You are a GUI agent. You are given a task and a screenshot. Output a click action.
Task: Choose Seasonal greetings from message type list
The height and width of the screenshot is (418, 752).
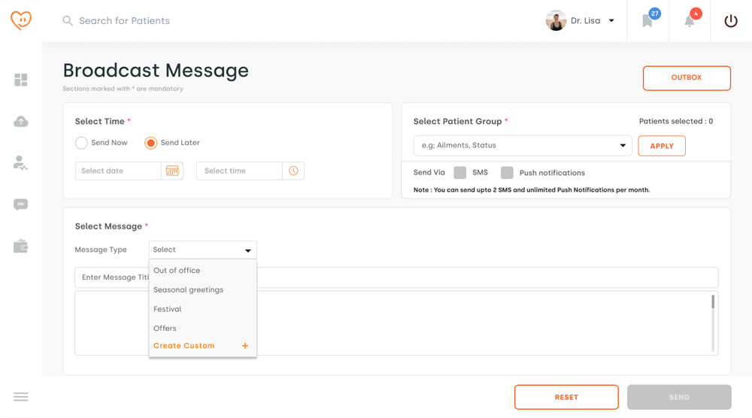(x=188, y=290)
